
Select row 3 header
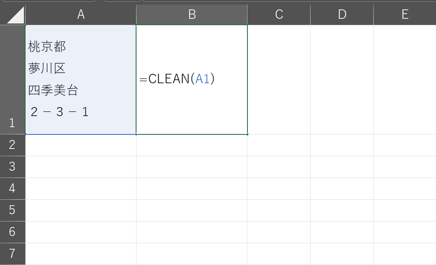[12, 167]
